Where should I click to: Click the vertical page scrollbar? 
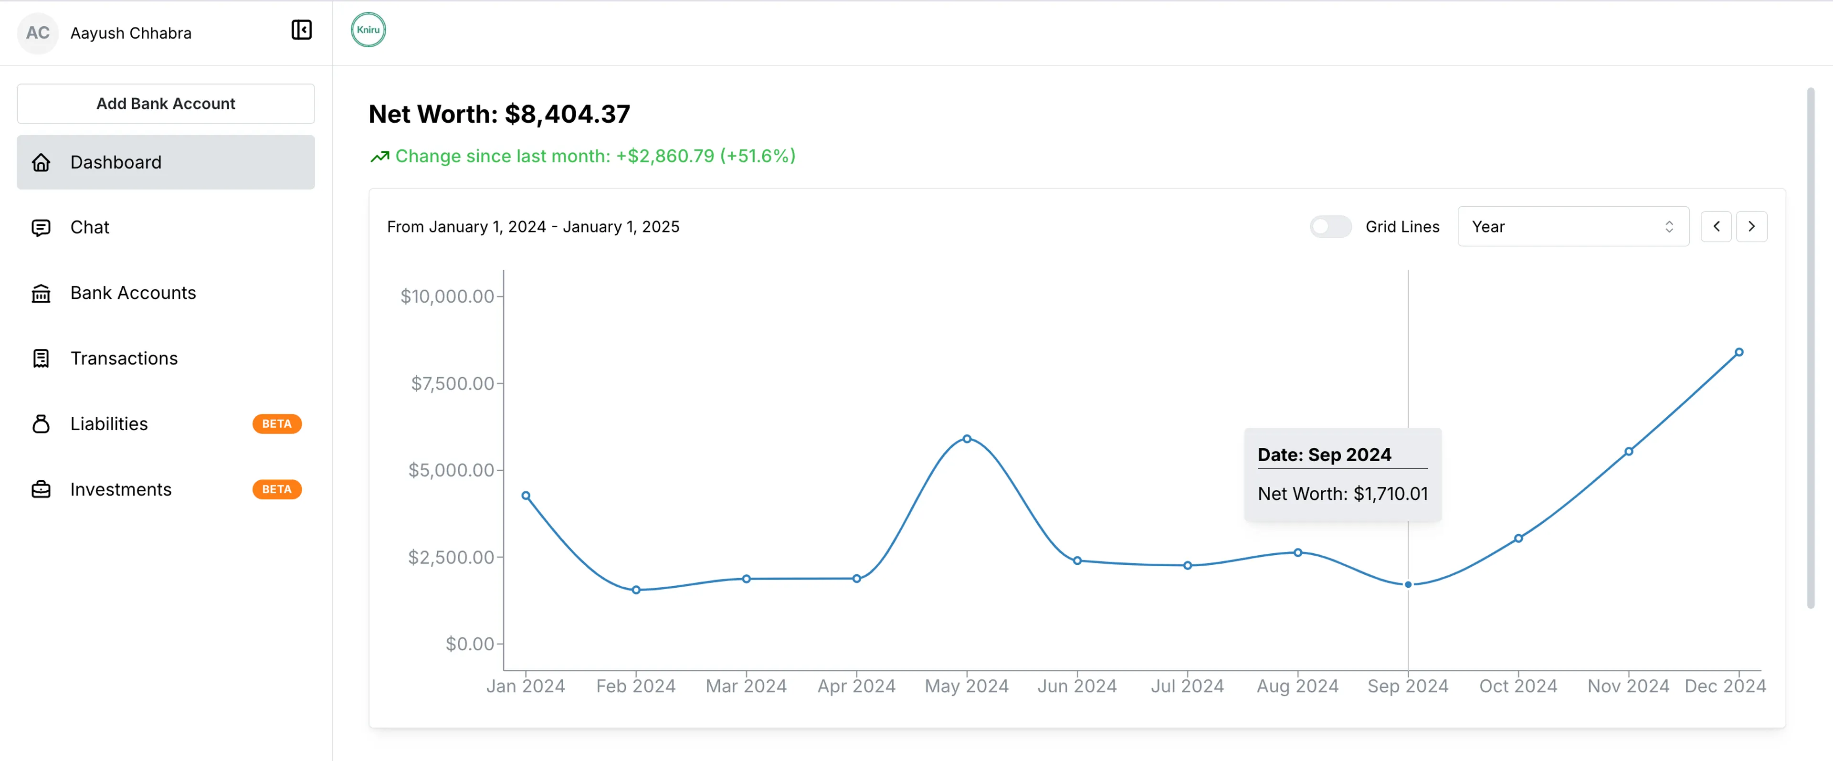tap(1810, 349)
